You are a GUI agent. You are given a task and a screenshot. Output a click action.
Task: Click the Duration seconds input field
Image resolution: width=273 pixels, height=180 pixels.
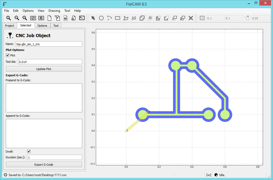click(55, 158)
